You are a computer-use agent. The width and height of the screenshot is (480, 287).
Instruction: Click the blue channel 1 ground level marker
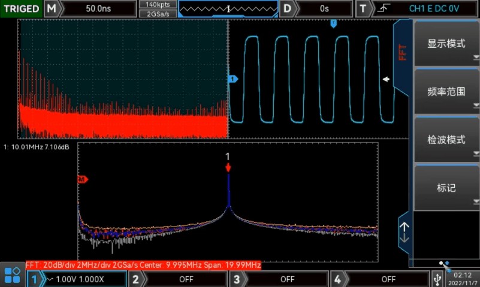234,79
